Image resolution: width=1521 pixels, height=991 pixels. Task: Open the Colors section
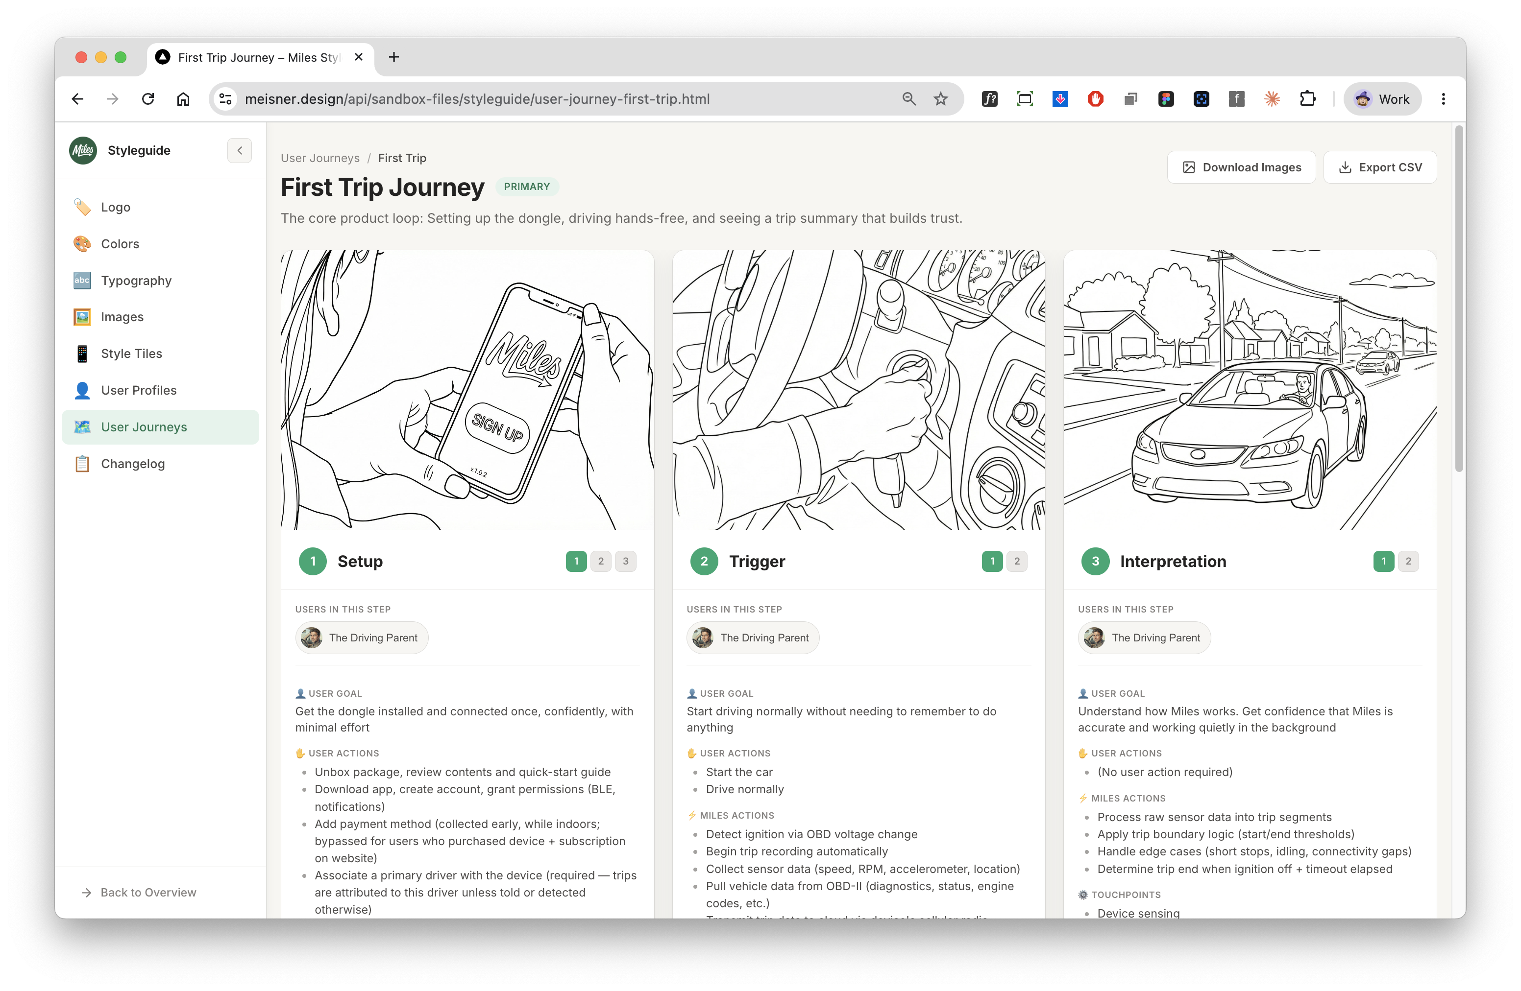pyautogui.click(x=160, y=244)
